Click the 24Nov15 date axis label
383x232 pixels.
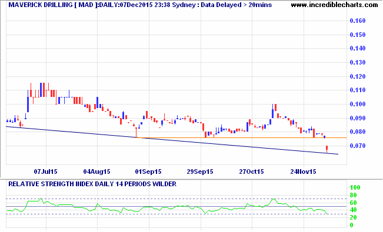pos(303,172)
